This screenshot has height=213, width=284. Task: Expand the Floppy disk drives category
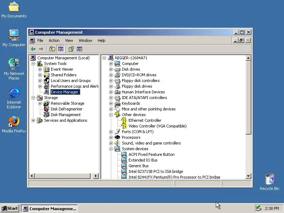pos(111,86)
